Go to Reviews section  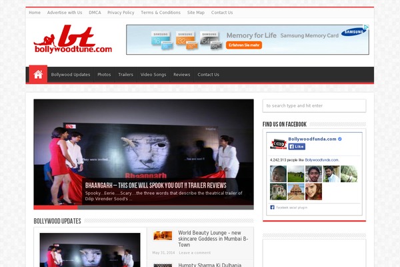pyautogui.click(x=181, y=75)
